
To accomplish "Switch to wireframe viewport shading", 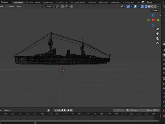I will tap(146, 7).
